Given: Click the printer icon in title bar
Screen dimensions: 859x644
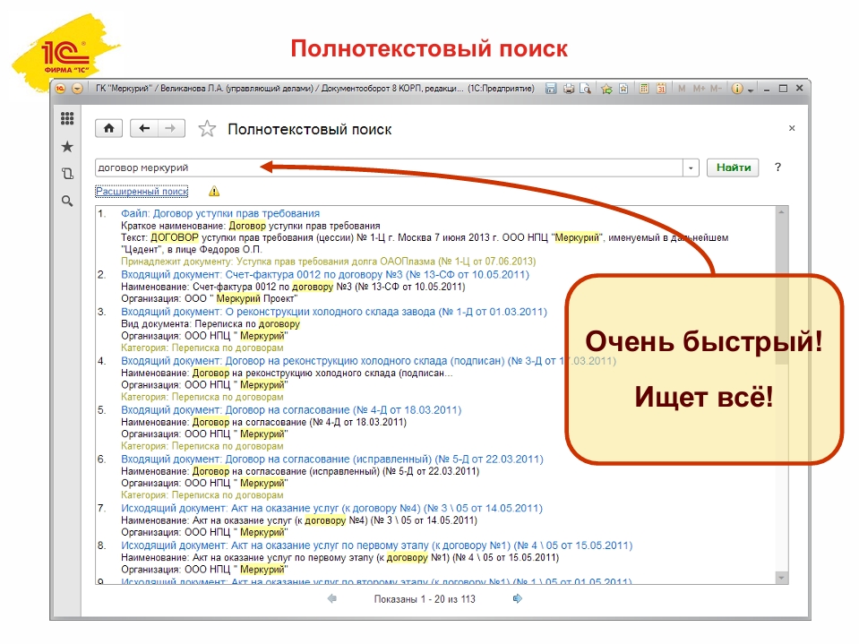Looking at the screenshot, I should [569, 89].
